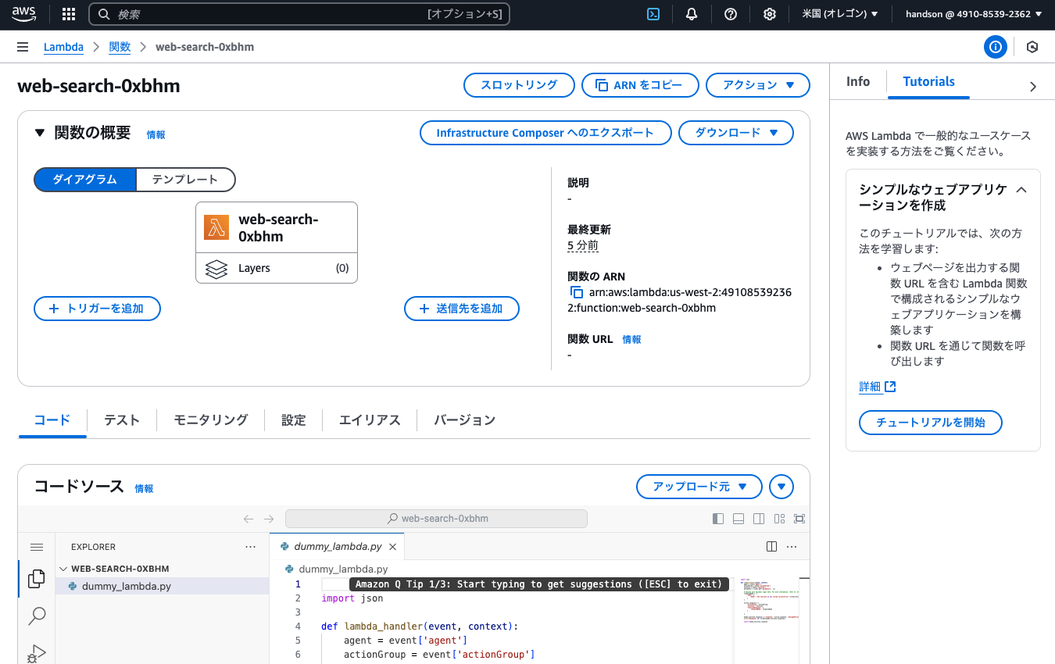Open the Explorer file icon in editor sidebar

point(36,578)
